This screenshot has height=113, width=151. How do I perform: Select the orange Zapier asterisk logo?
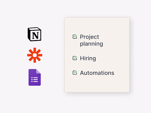coord(35,55)
